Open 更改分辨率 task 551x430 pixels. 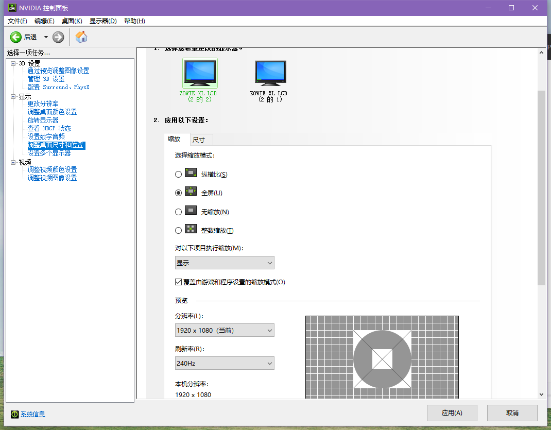pos(43,104)
